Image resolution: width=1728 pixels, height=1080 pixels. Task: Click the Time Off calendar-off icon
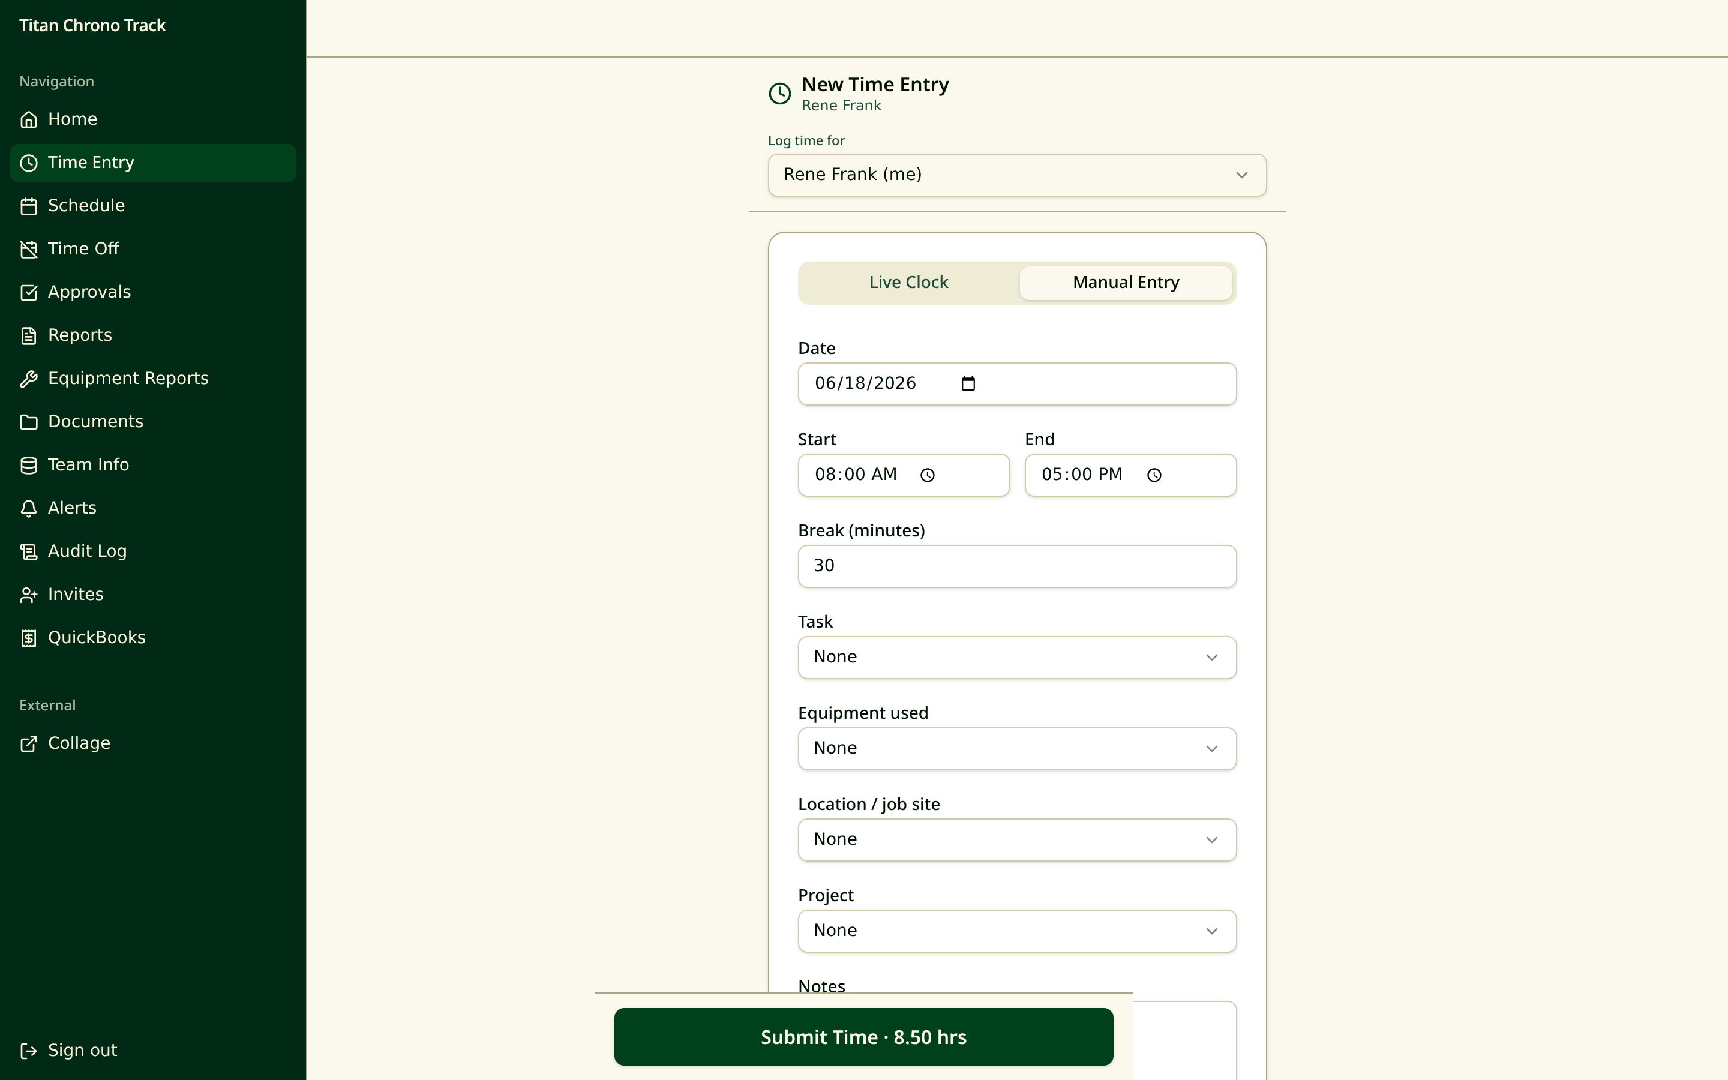pos(29,249)
